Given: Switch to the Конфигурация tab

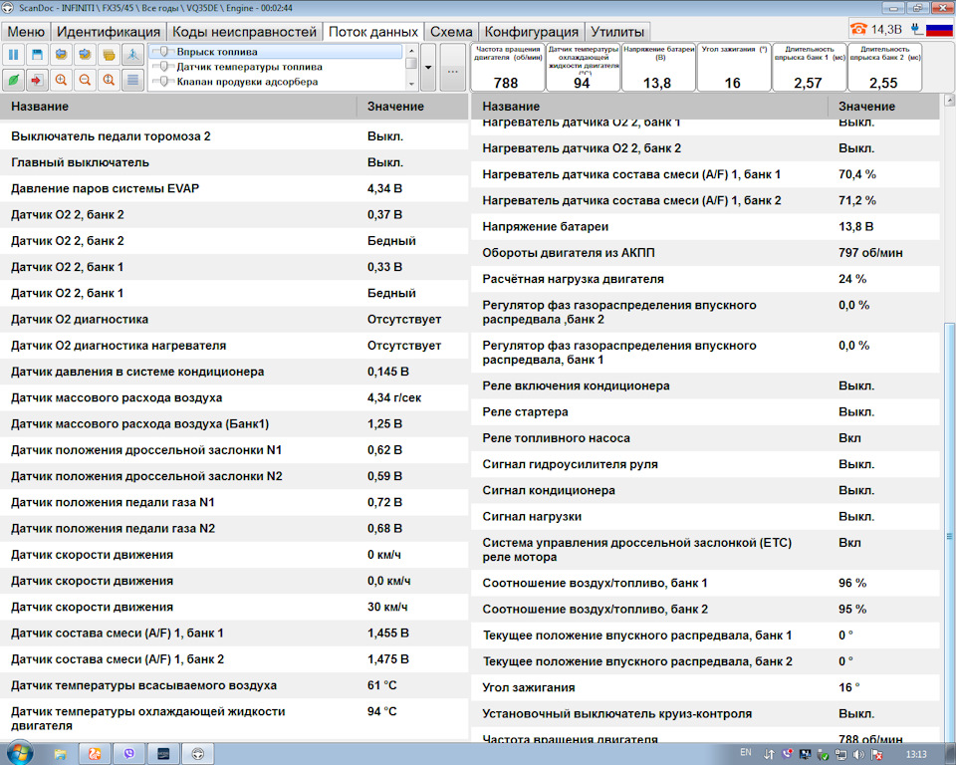Looking at the screenshot, I should pyautogui.click(x=531, y=32).
